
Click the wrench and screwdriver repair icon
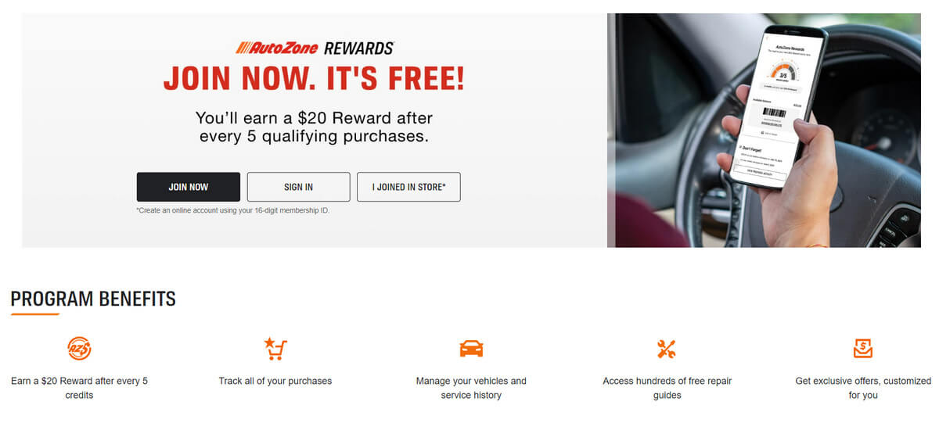click(x=666, y=349)
